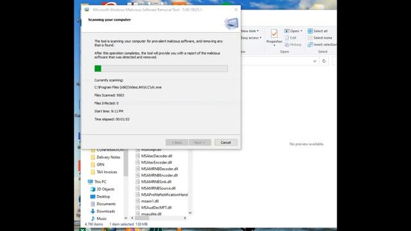Click Edit in the Explorer ribbon
411x231 pixels.
290,38
